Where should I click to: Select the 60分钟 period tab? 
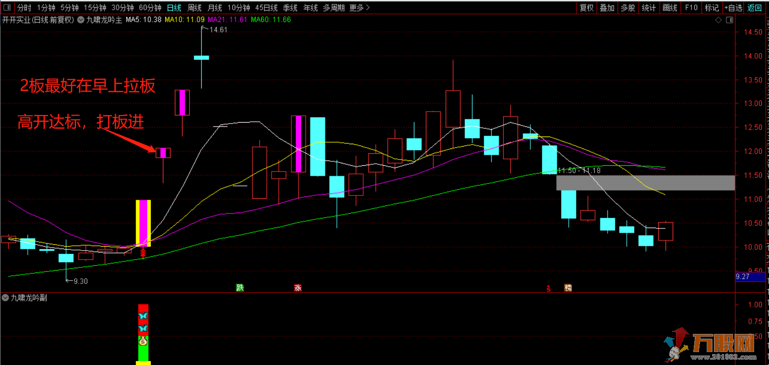(150, 8)
